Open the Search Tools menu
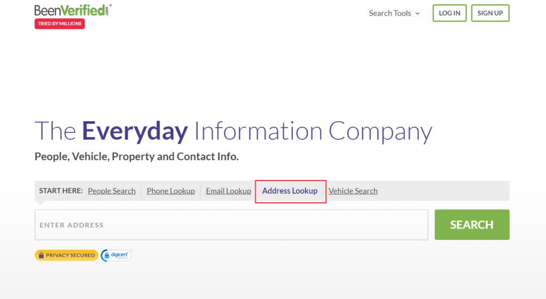 coord(390,13)
